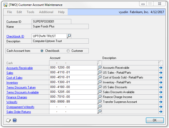169x128 pixels.
Task: Click the Overpayment Writeoffs link
Action: (20, 107)
